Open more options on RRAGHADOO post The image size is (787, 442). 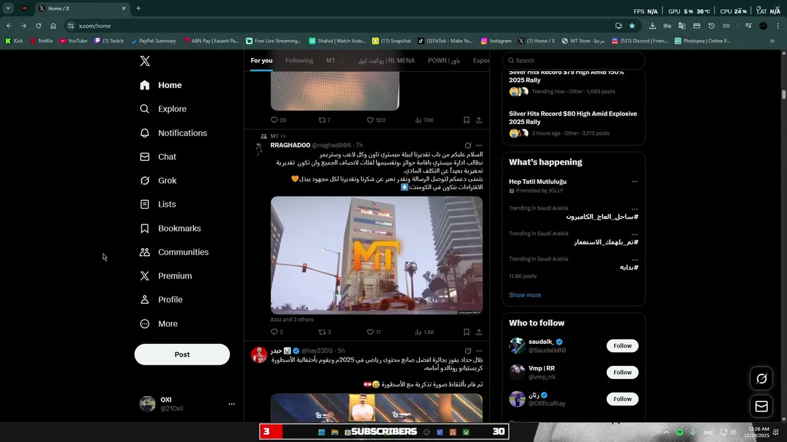tap(479, 145)
